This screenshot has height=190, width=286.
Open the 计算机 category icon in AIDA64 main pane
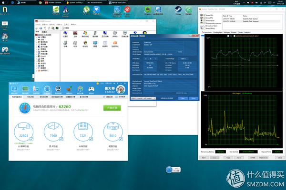(x=65, y=34)
